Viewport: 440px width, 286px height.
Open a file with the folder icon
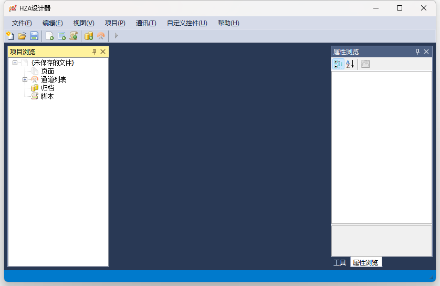tap(22, 36)
